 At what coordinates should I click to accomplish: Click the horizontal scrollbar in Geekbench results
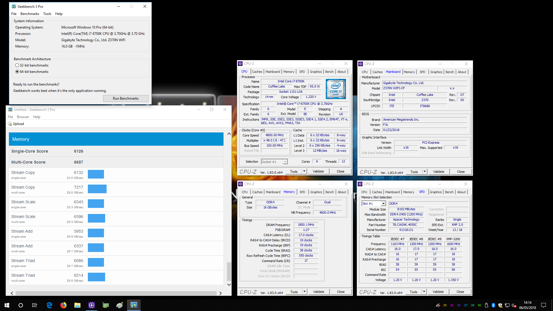(116, 293)
